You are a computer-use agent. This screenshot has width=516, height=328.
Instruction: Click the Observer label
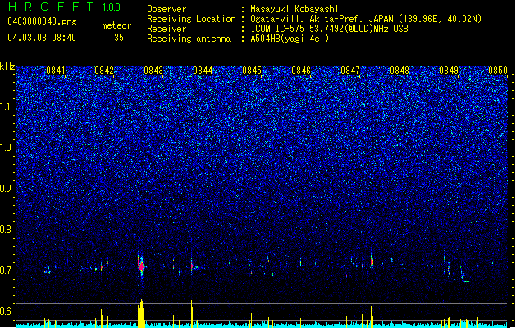pos(167,9)
